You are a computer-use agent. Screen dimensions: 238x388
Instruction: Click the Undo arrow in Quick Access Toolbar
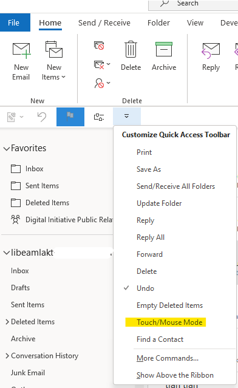click(42, 117)
